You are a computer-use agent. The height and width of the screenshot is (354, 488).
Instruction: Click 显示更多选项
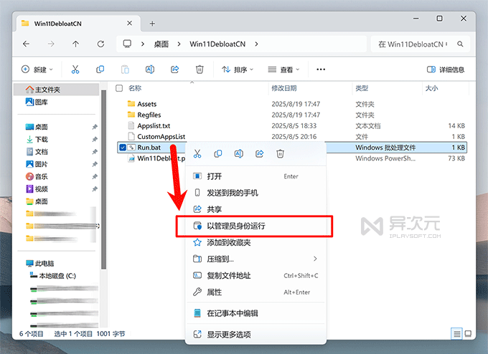(x=255, y=335)
